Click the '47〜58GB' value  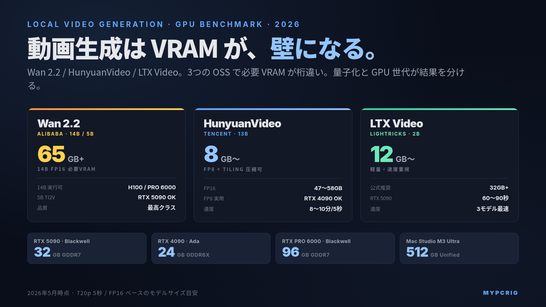click(x=328, y=188)
